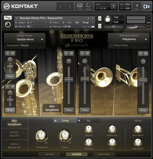Adjust the Release knob
The height and width of the screenshot is (159, 153).
click(89, 142)
